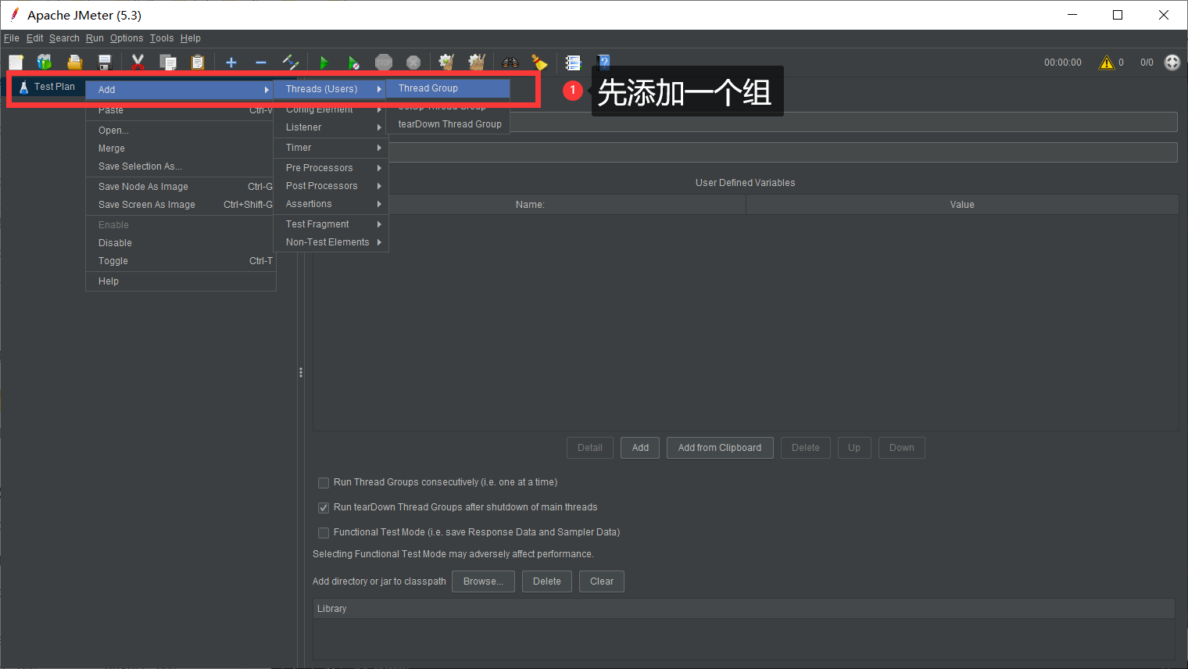
Task: Expand the Post Processors submenu
Action: tap(331, 186)
